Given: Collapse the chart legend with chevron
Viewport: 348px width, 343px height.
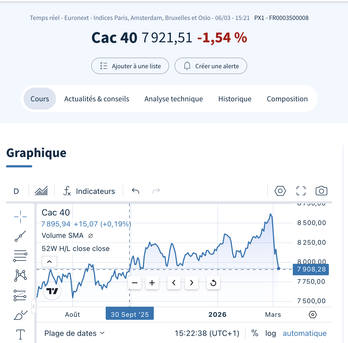Looking at the screenshot, I should coord(49,262).
